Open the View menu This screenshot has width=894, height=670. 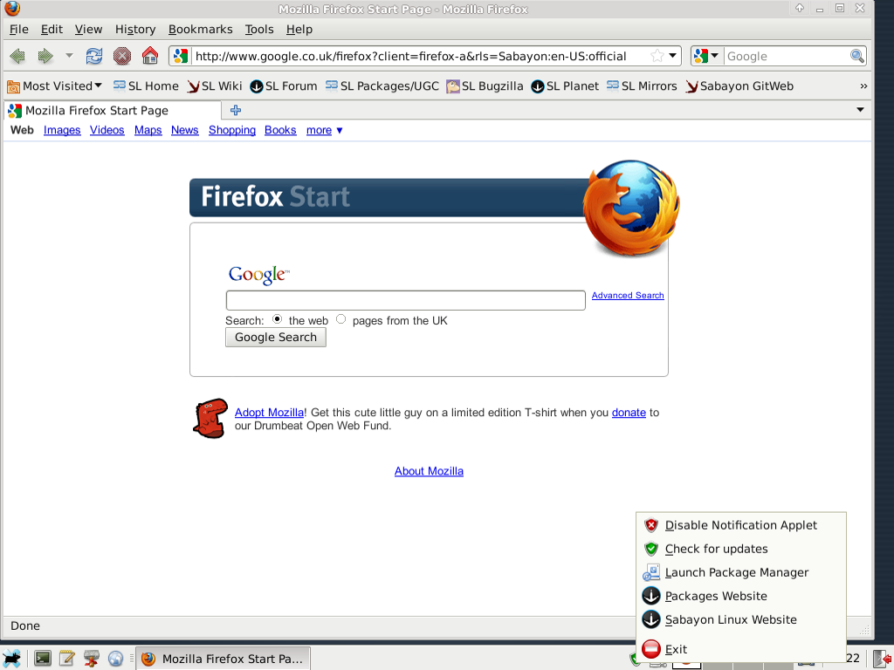[x=88, y=29]
